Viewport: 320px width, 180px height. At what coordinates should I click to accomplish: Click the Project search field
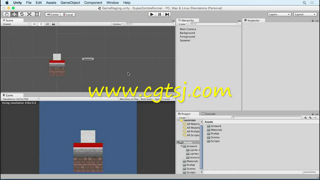266,118
